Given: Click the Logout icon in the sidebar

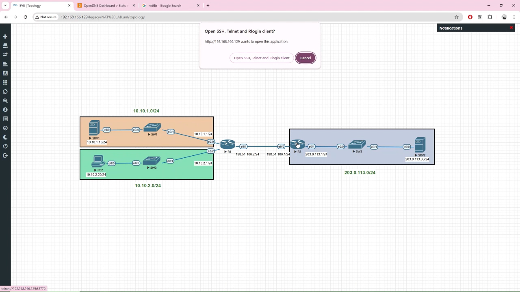Looking at the screenshot, I should [5, 155].
